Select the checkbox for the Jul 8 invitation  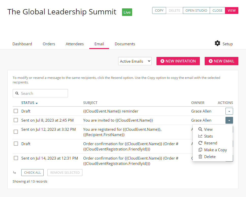16,120
